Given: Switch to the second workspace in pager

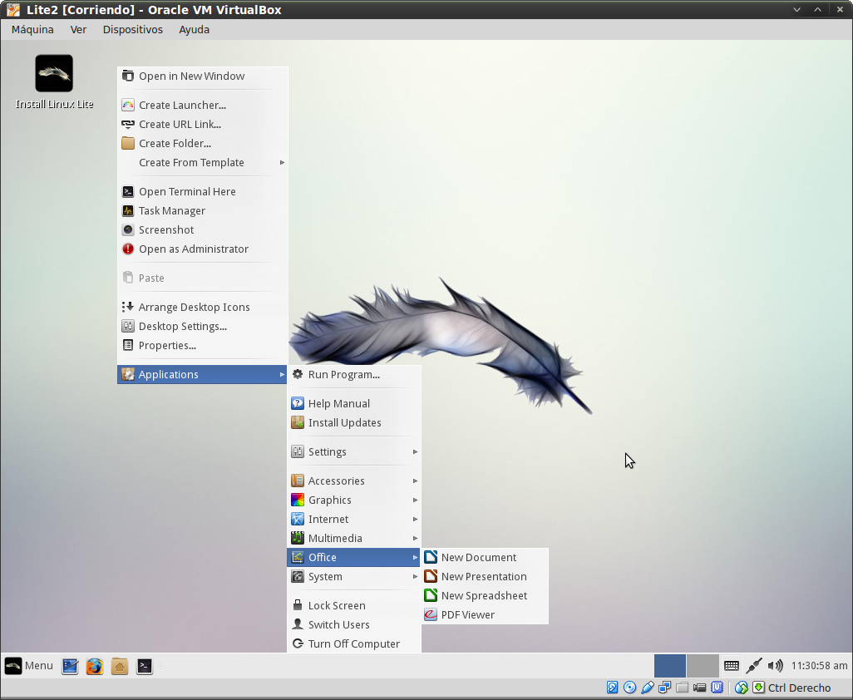Looking at the screenshot, I should 703,666.
